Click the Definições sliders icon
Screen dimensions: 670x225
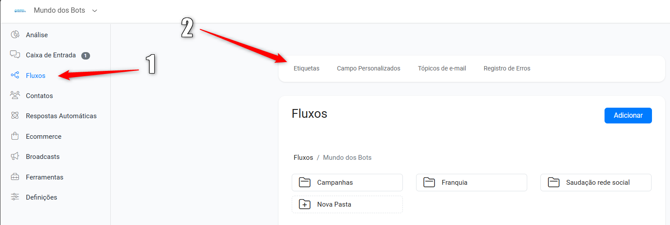pos(15,197)
